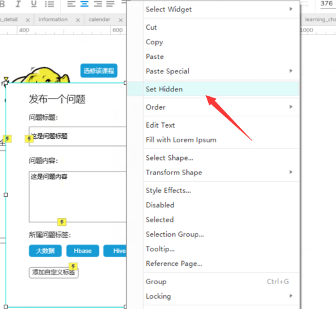The width and height of the screenshot is (336, 309).
Task: Close the calendar tab
Action: pyautogui.click(x=121, y=20)
